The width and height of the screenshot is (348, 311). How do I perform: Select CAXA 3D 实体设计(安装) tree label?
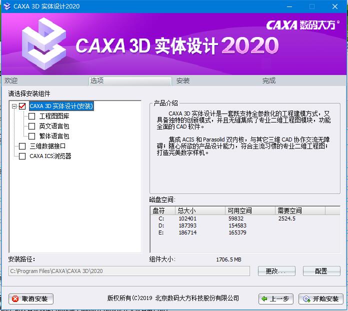61,106
